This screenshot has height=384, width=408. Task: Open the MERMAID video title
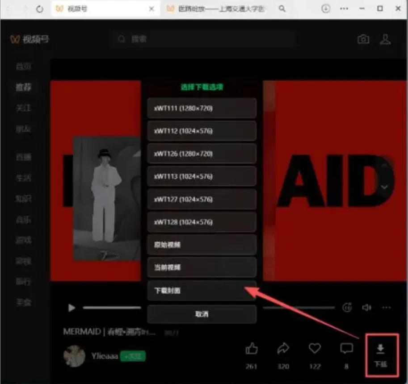[109, 332]
